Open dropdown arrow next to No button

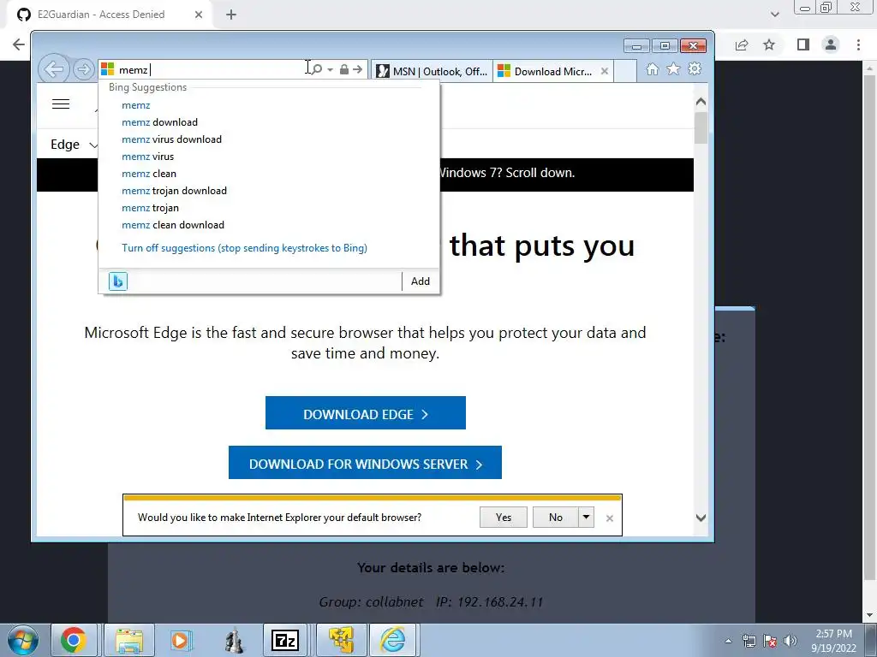(586, 518)
